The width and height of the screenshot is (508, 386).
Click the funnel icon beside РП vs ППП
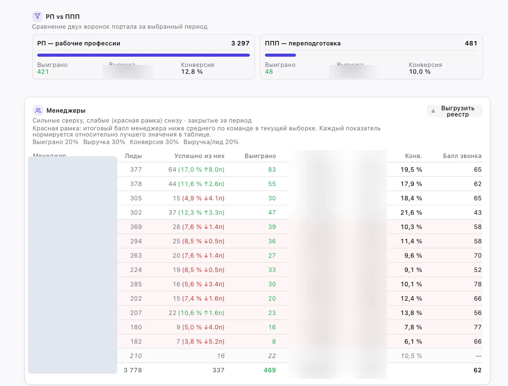(37, 16)
